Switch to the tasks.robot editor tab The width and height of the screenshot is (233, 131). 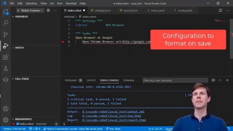(x=74, y=11)
